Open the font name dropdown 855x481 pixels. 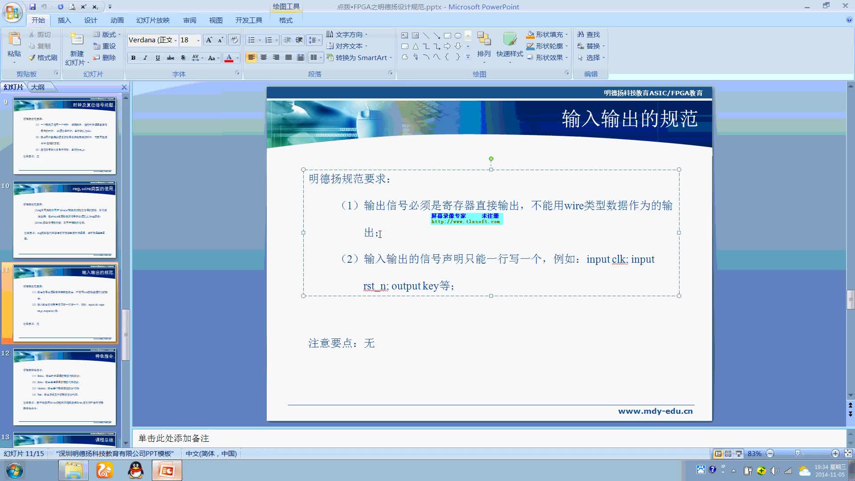pyautogui.click(x=175, y=40)
